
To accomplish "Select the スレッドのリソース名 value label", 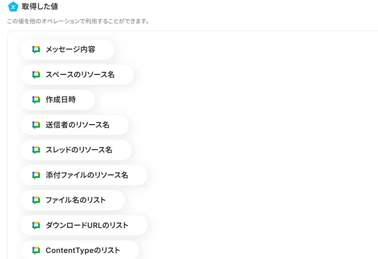I will pyautogui.click(x=79, y=150).
